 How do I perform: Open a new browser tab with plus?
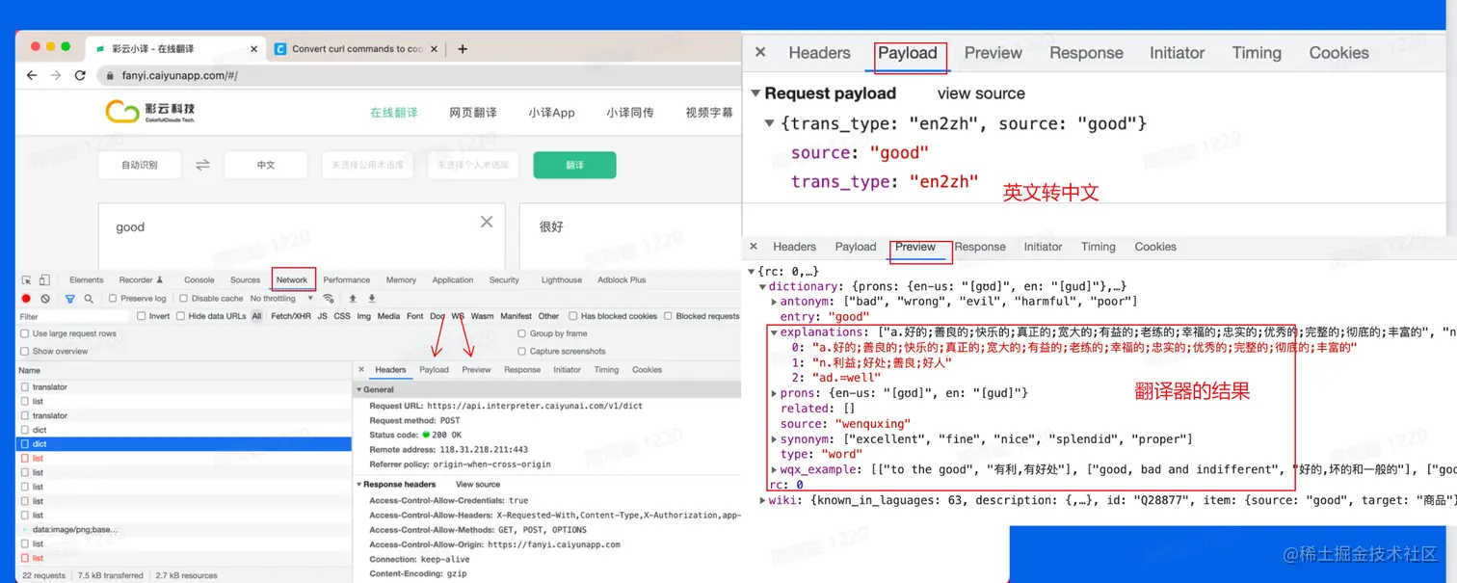coord(463,48)
